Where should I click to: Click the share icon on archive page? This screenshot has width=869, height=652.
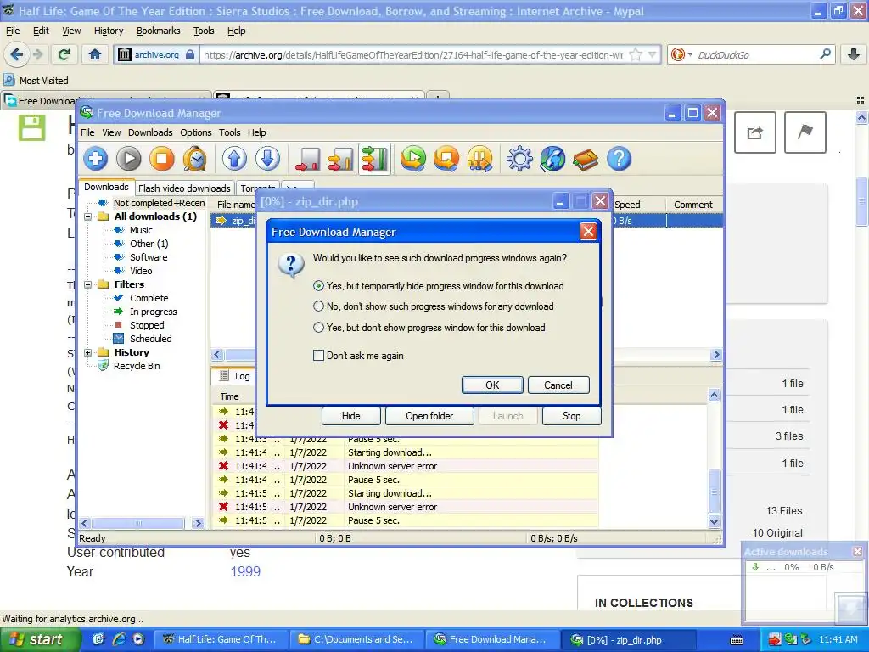point(754,132)
